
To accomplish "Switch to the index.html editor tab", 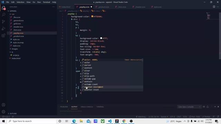I will click(x=66, y=7).
